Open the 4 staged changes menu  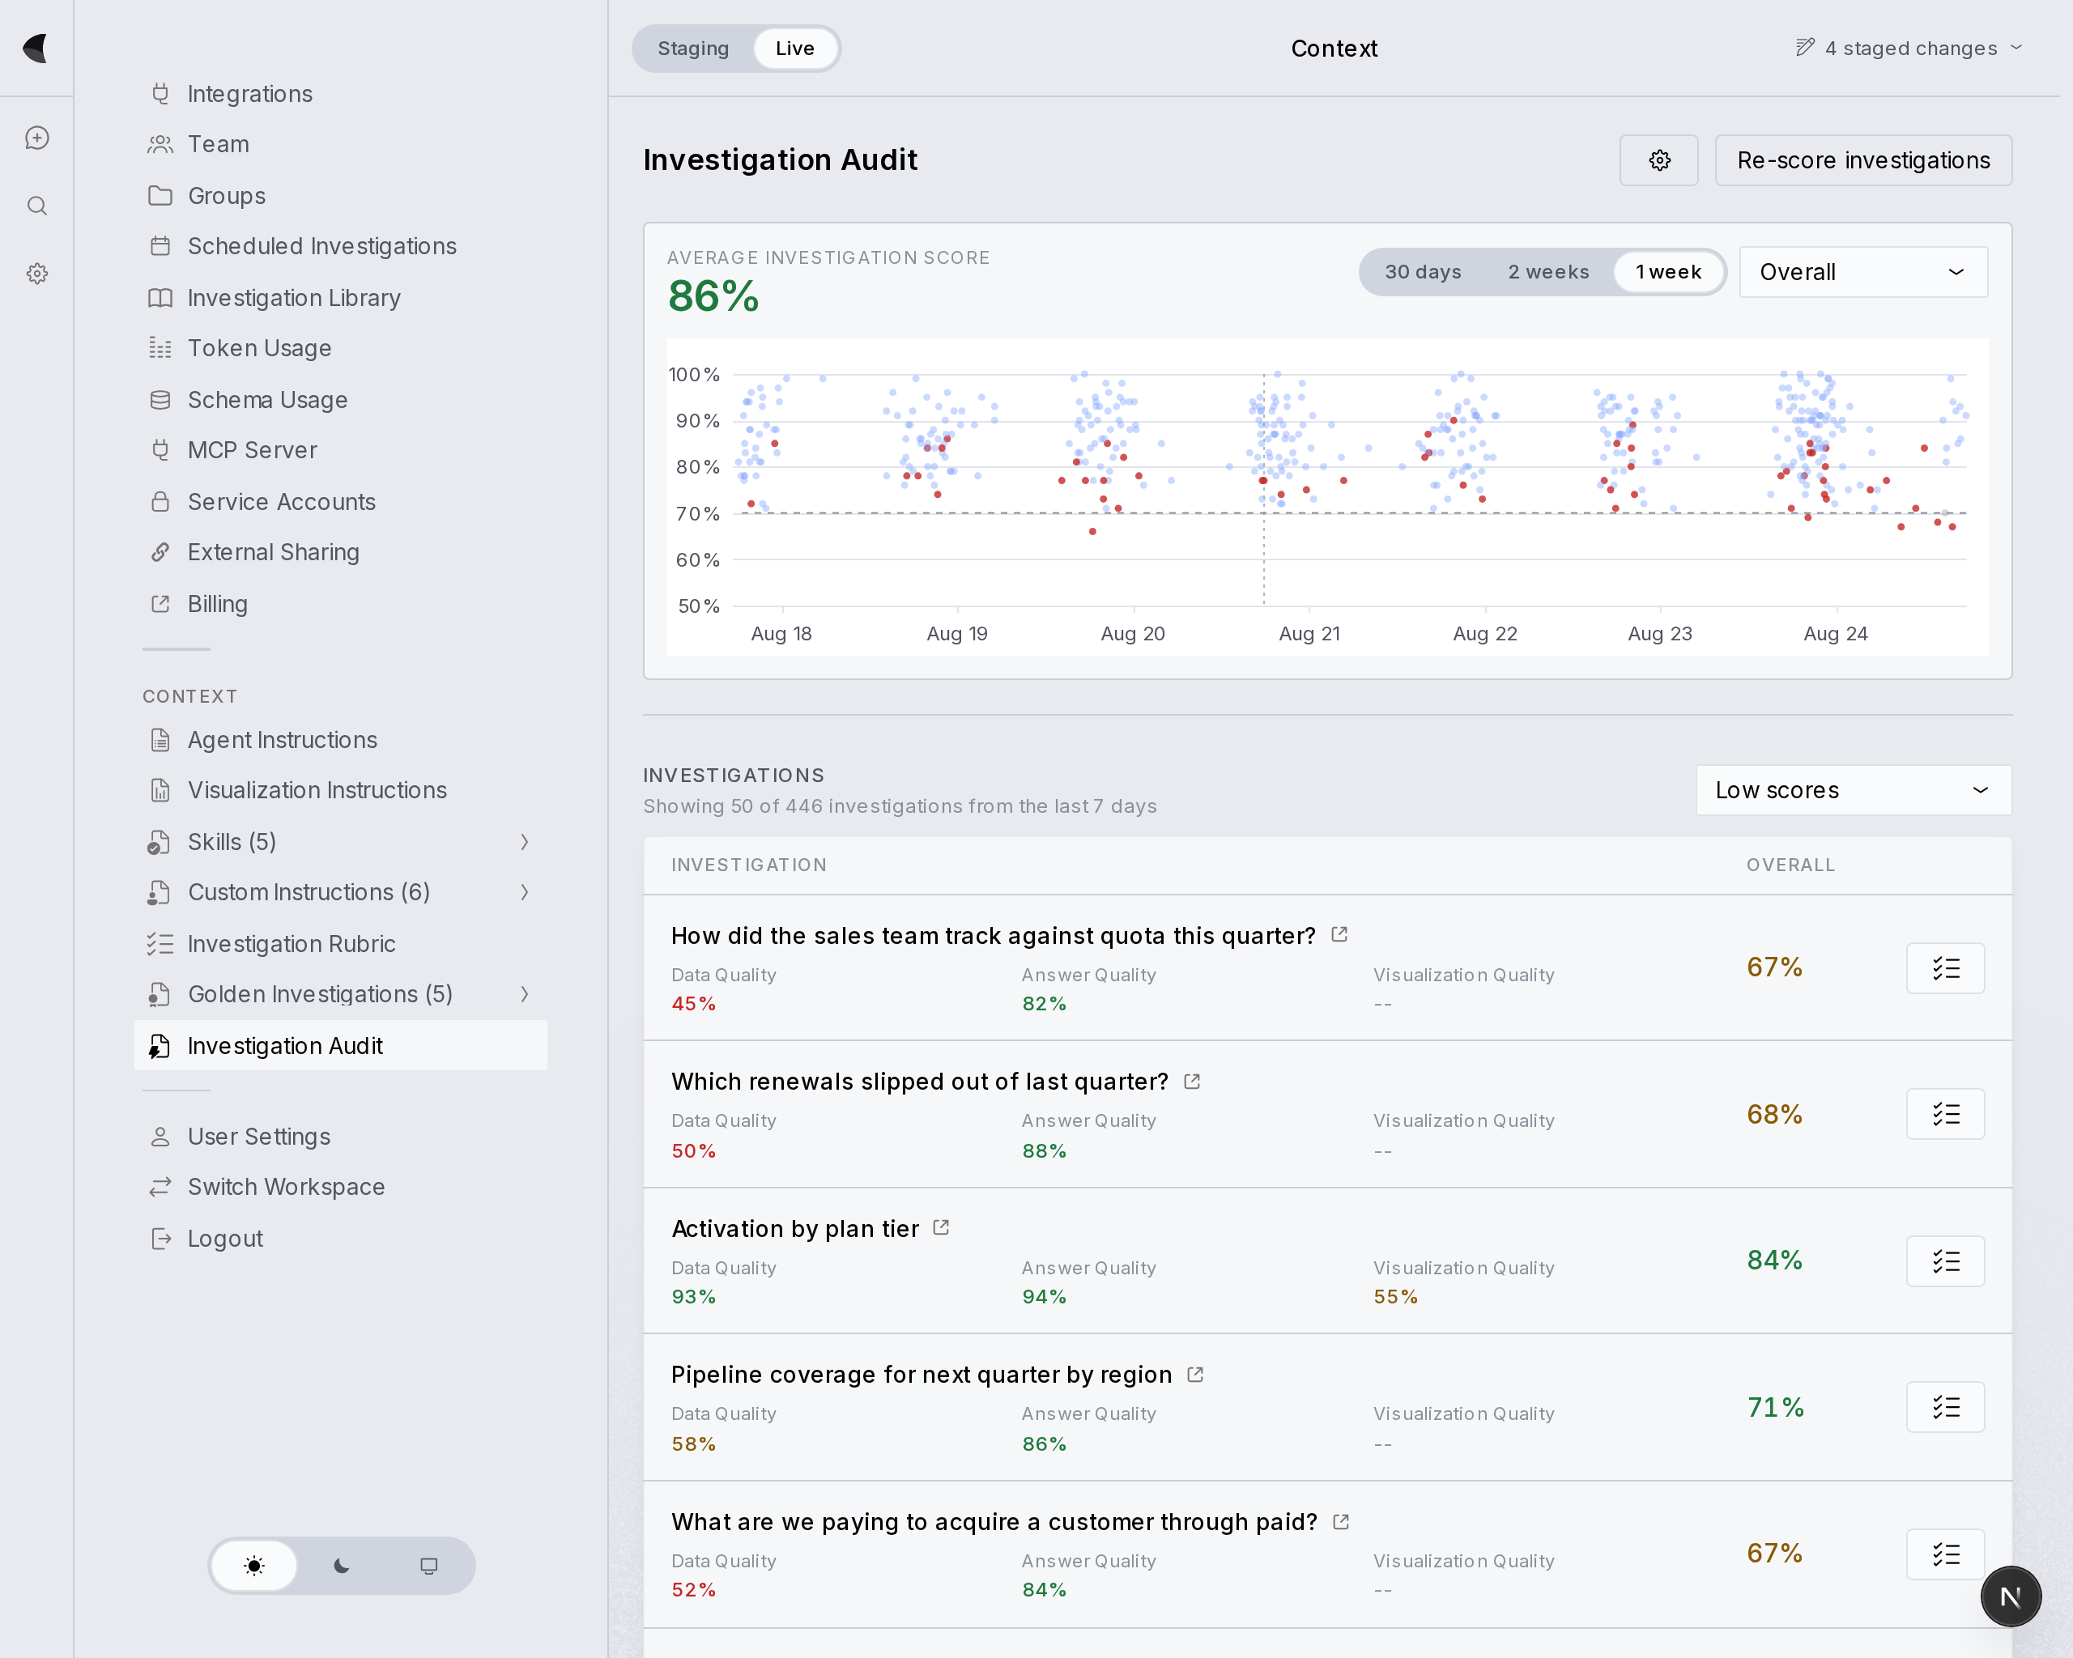[x=1909, y=48]
